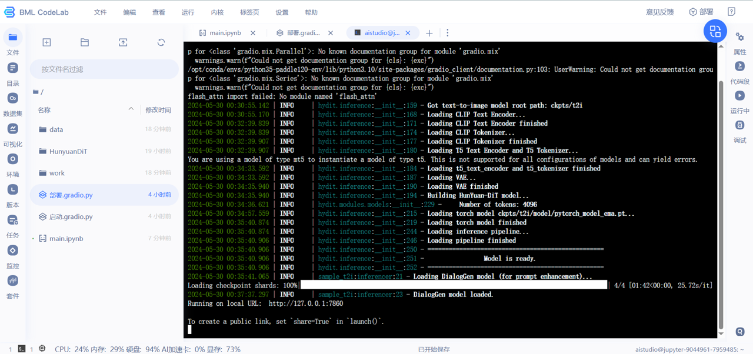Click the status bar settings globe icon
753x354 pixels.
[42, 349]
